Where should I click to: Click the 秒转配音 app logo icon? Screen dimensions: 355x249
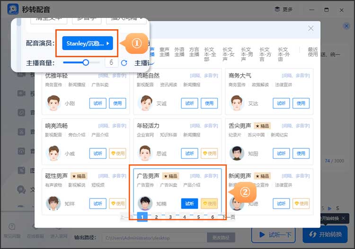tap(13, 9)
